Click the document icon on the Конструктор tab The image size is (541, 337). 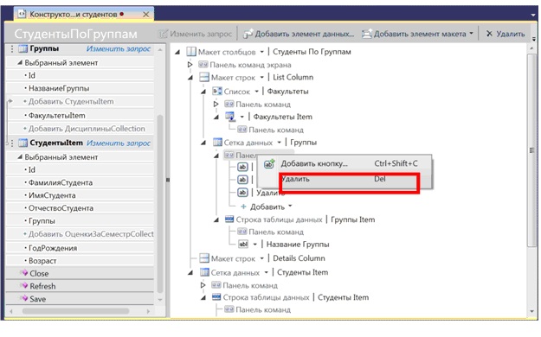(x=22, y=14)
